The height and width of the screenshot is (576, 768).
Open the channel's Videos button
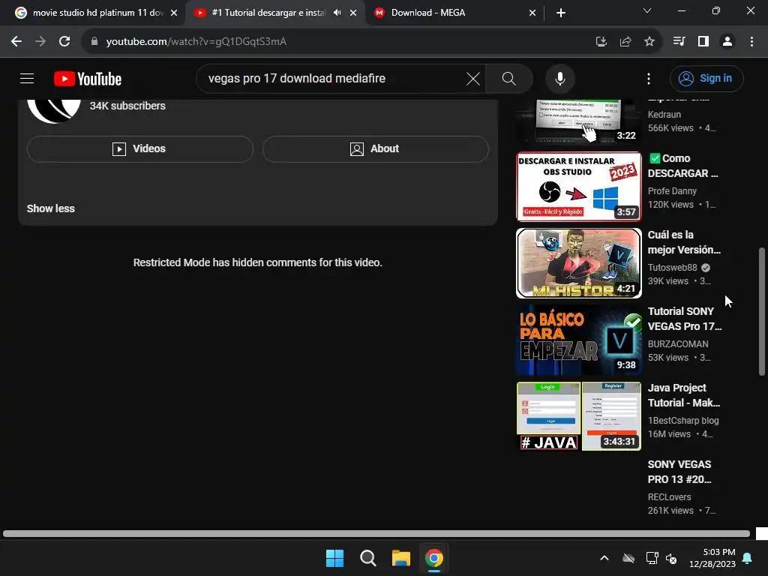tap(139, 149)
